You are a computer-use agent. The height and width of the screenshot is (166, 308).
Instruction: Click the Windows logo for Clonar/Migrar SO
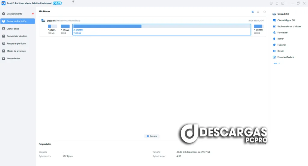coord(274,20)
